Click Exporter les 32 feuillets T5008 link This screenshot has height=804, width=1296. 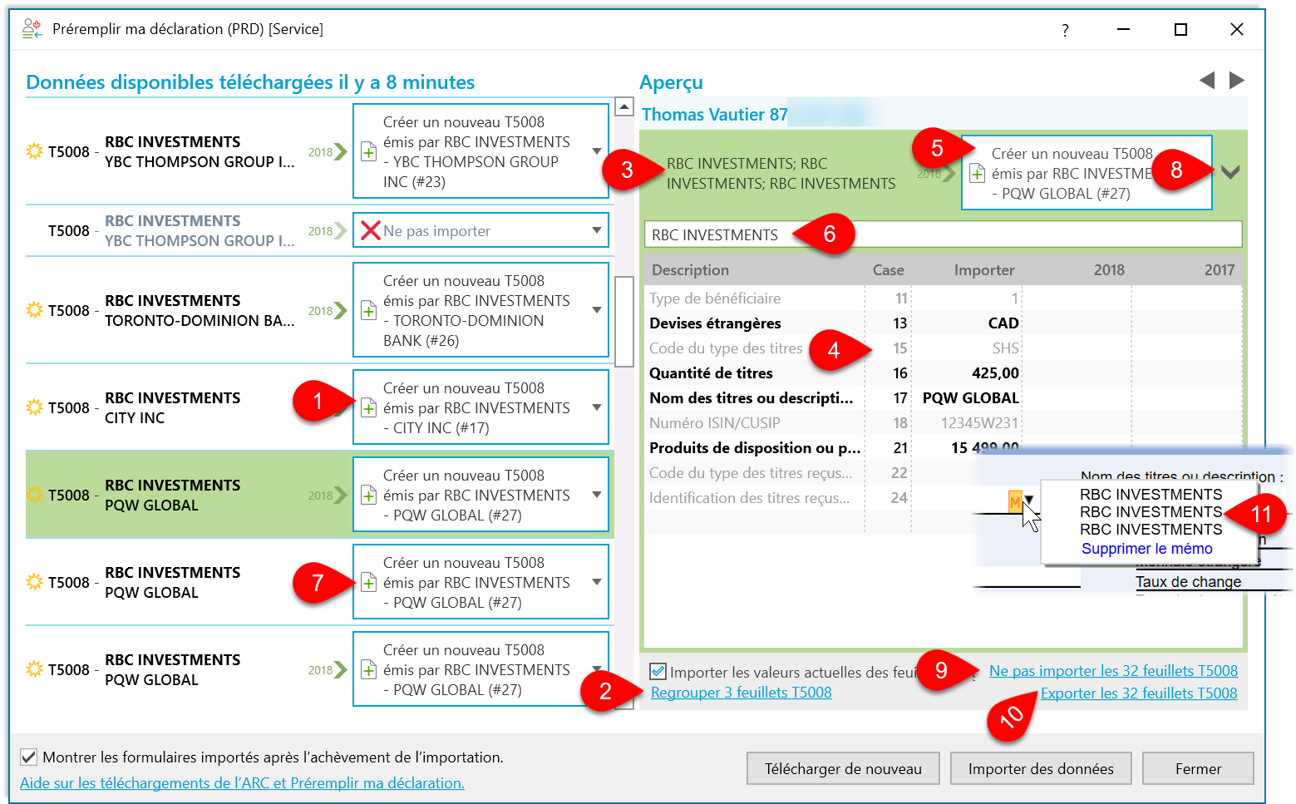pyautogui.click(x=1139, y=693)
